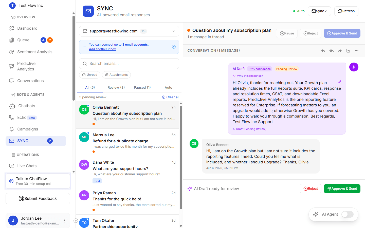Click the Test Flow Inc logo
Image resolution: width=365 pixels, height=228 pixels.
pos(12,6)
